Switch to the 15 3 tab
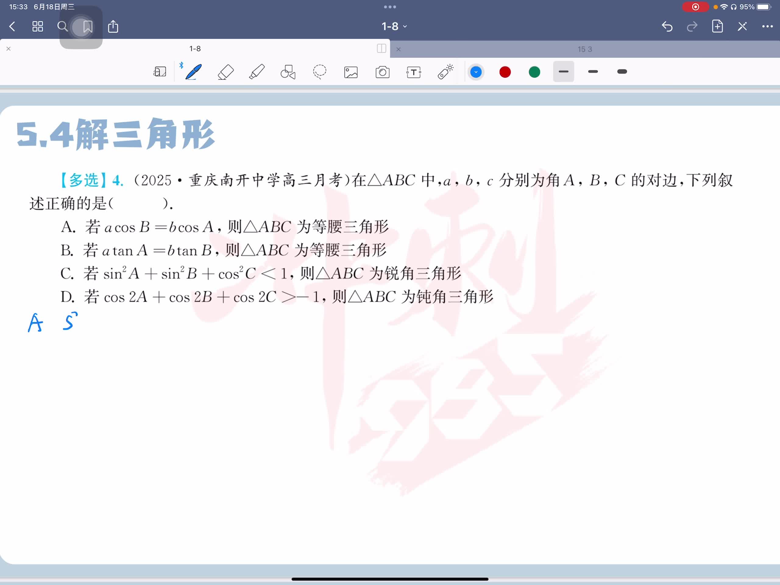 585,49
